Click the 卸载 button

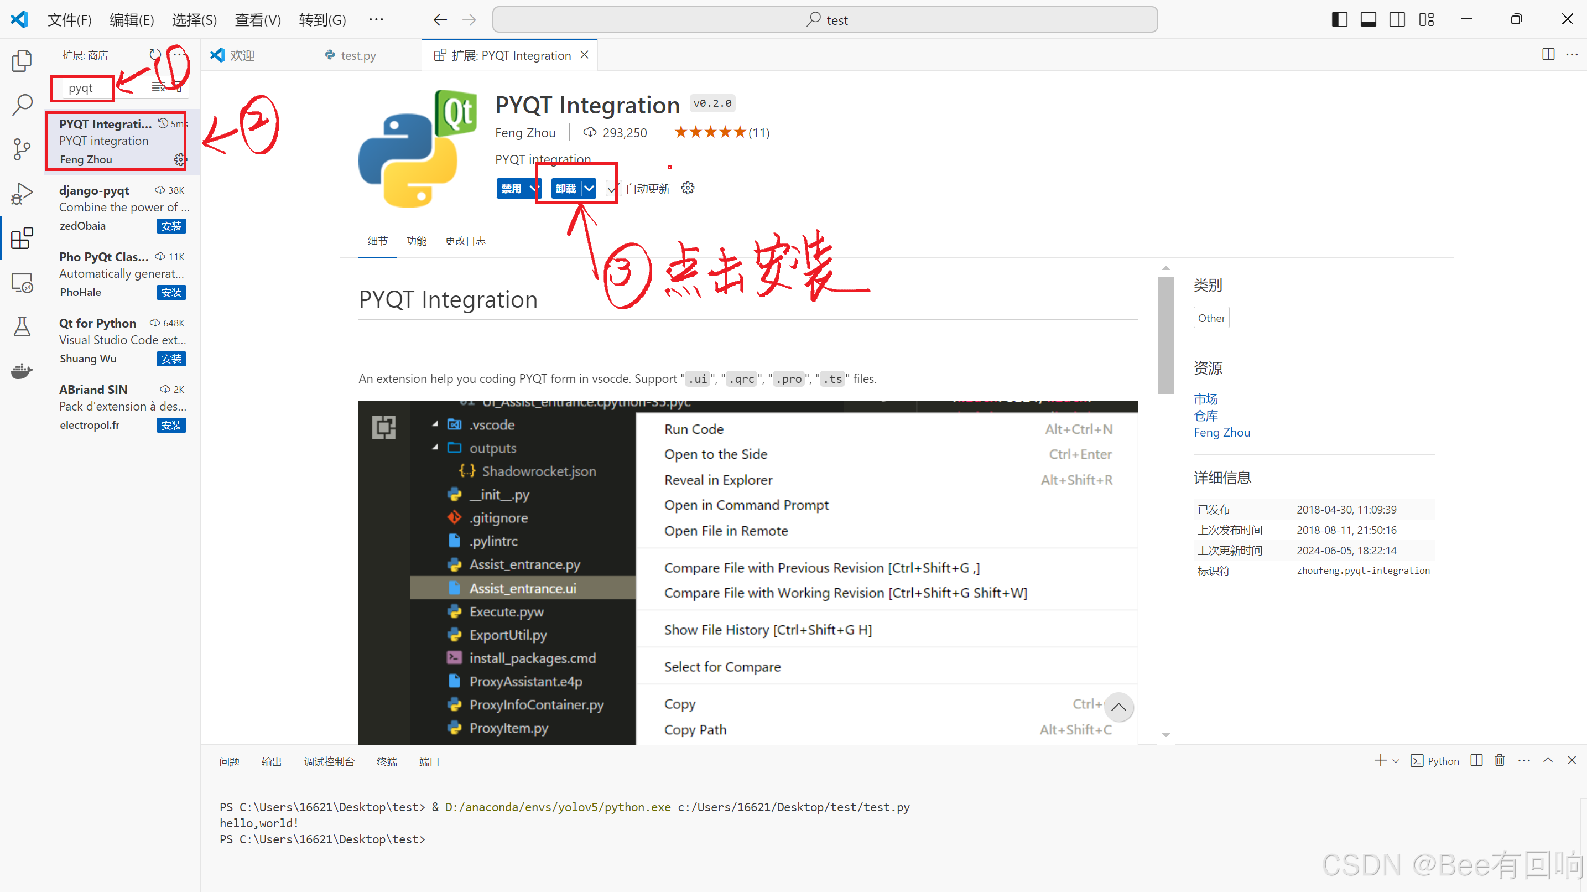pos(566,189)
